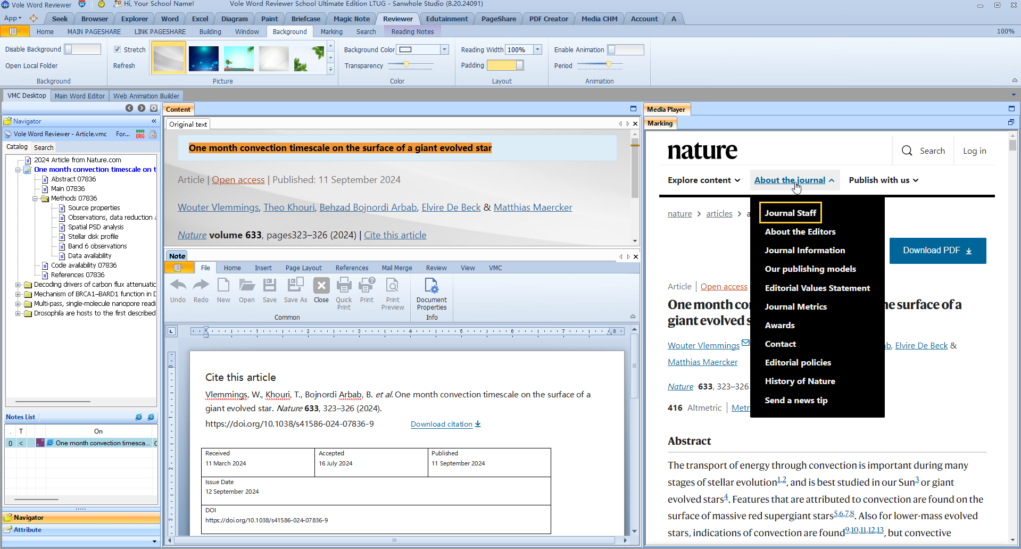Click History of Nature menu entry
1021x549 pixels.
pos(800,381)
